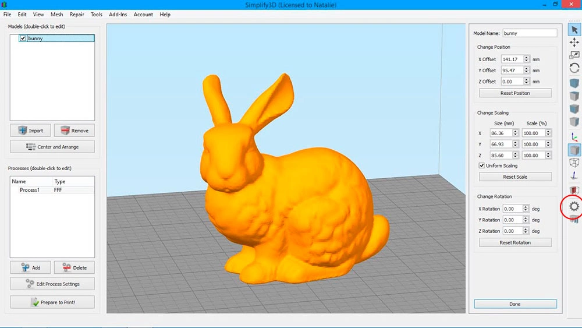
Task: Select the normal selection arrow tool
Action: pos(574,29)
